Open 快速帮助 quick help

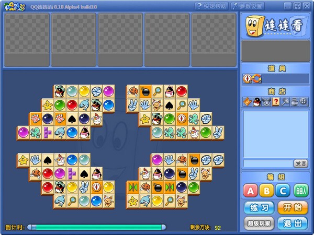[x=211, y=6]
